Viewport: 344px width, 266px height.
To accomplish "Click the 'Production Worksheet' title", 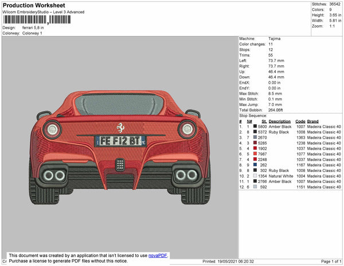I will (34, 5).
